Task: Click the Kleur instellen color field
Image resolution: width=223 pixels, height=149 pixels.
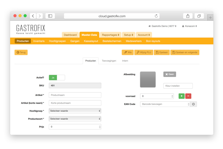Action: (x=178, y=86)
